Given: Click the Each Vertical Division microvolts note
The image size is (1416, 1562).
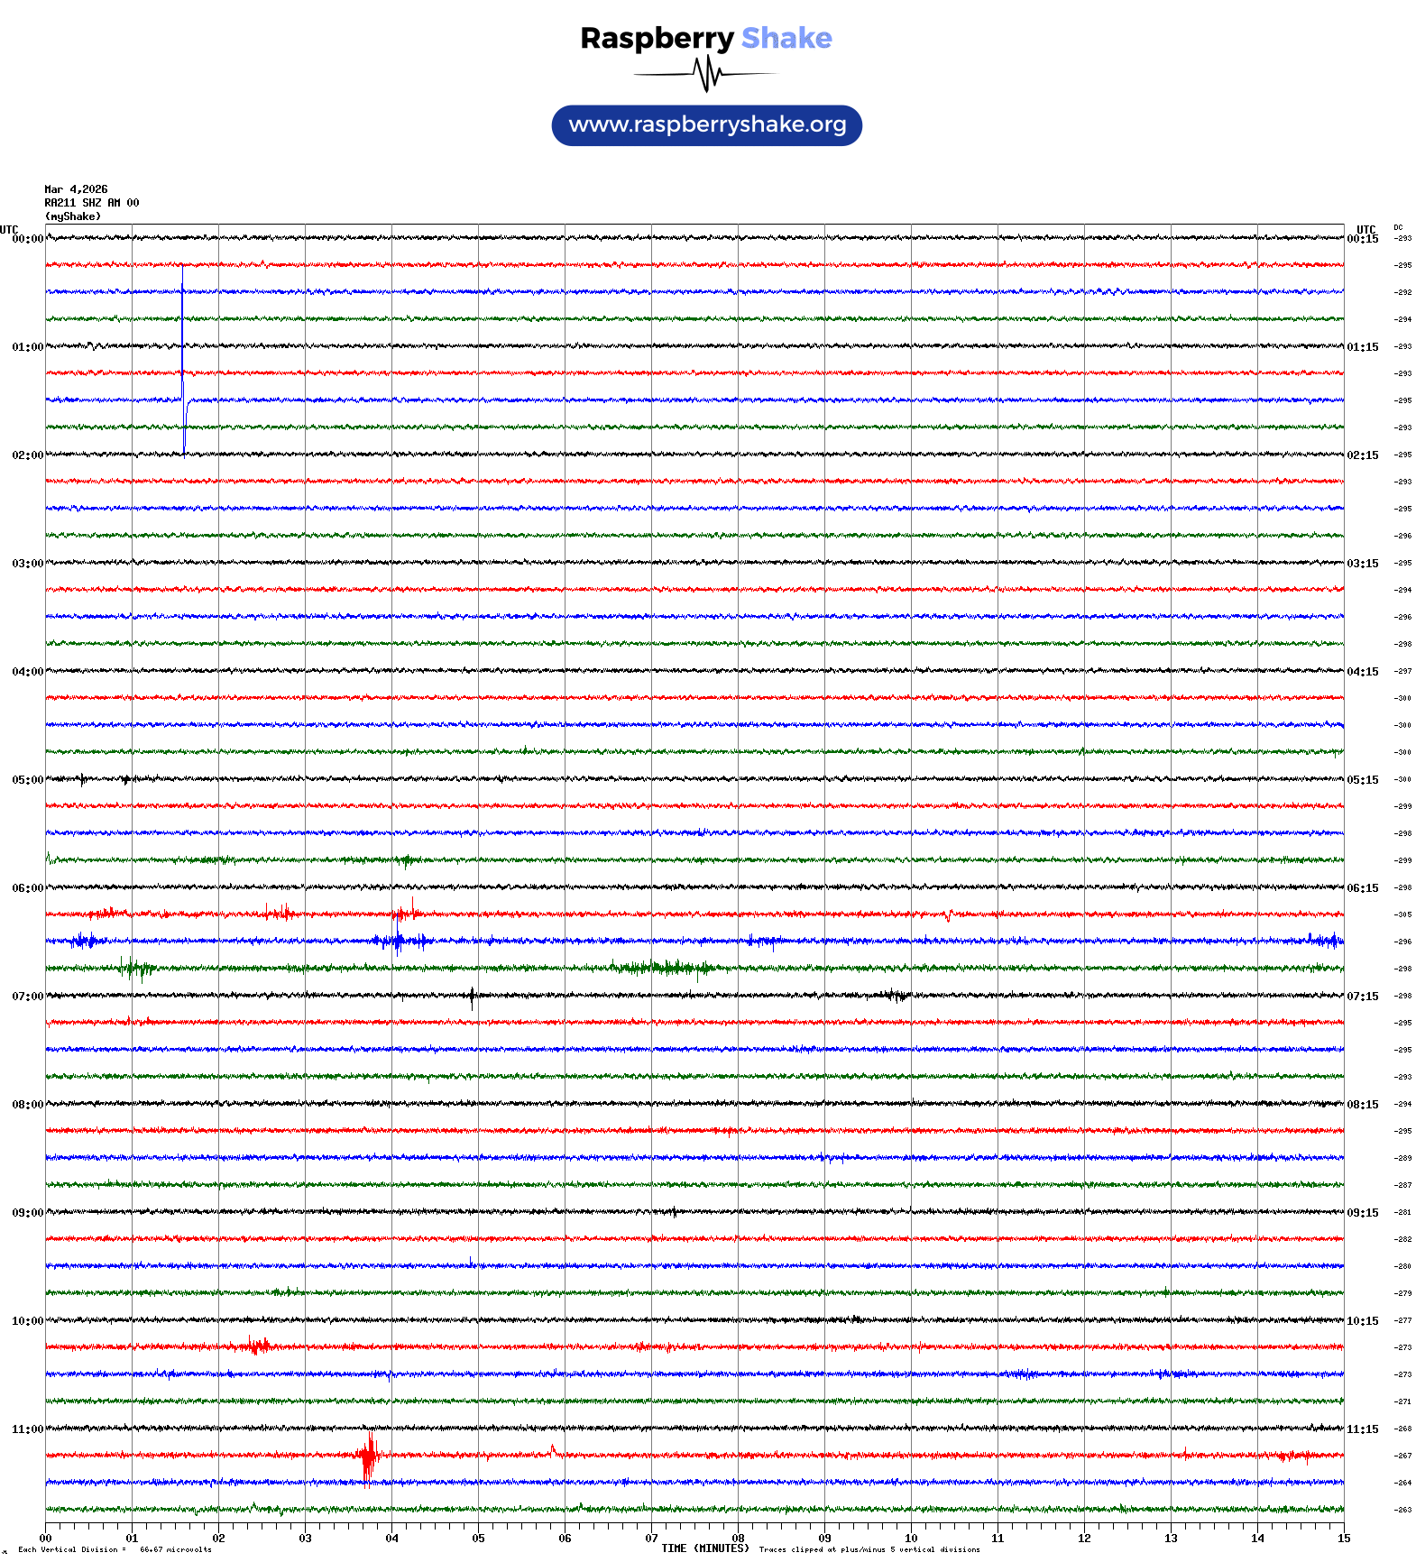Looking at the screenshot, I should 115,1549.
